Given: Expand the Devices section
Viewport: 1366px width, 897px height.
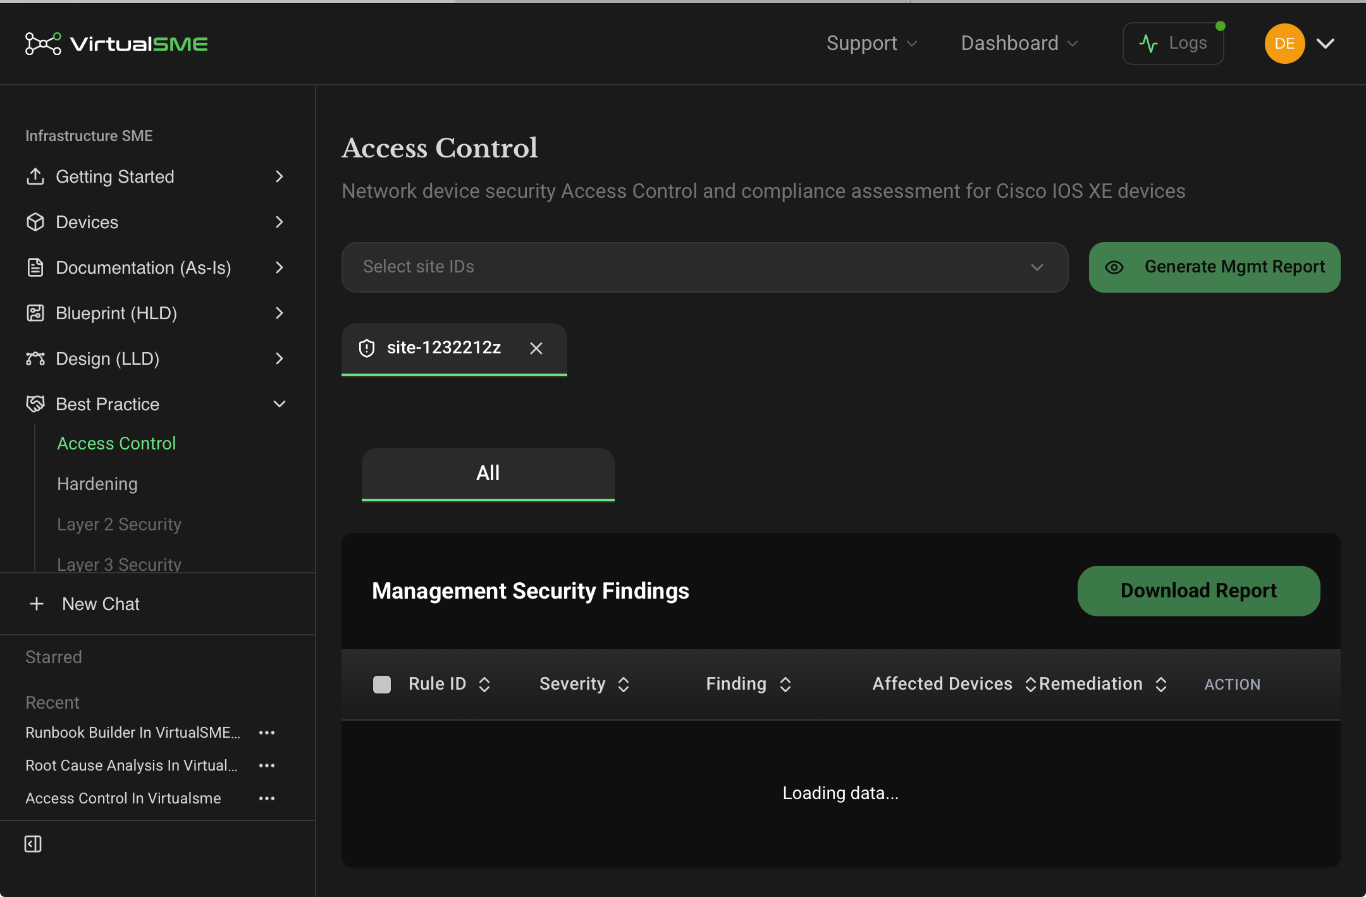Looking at the screenshot, I should click(x=280, y=222).
